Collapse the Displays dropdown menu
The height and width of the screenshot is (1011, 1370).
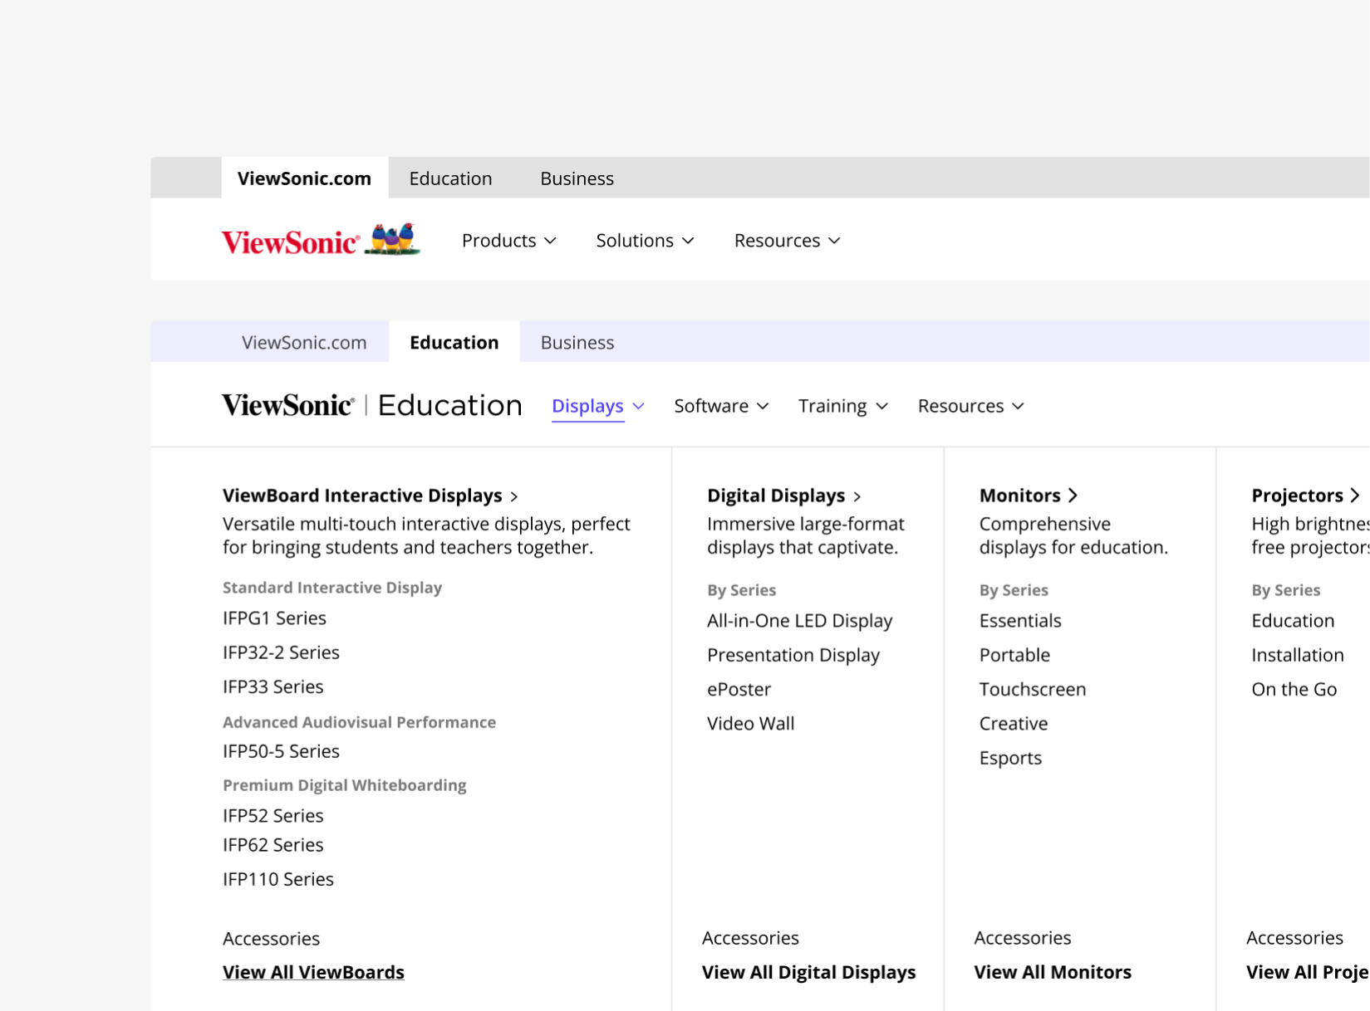[598, 406]
